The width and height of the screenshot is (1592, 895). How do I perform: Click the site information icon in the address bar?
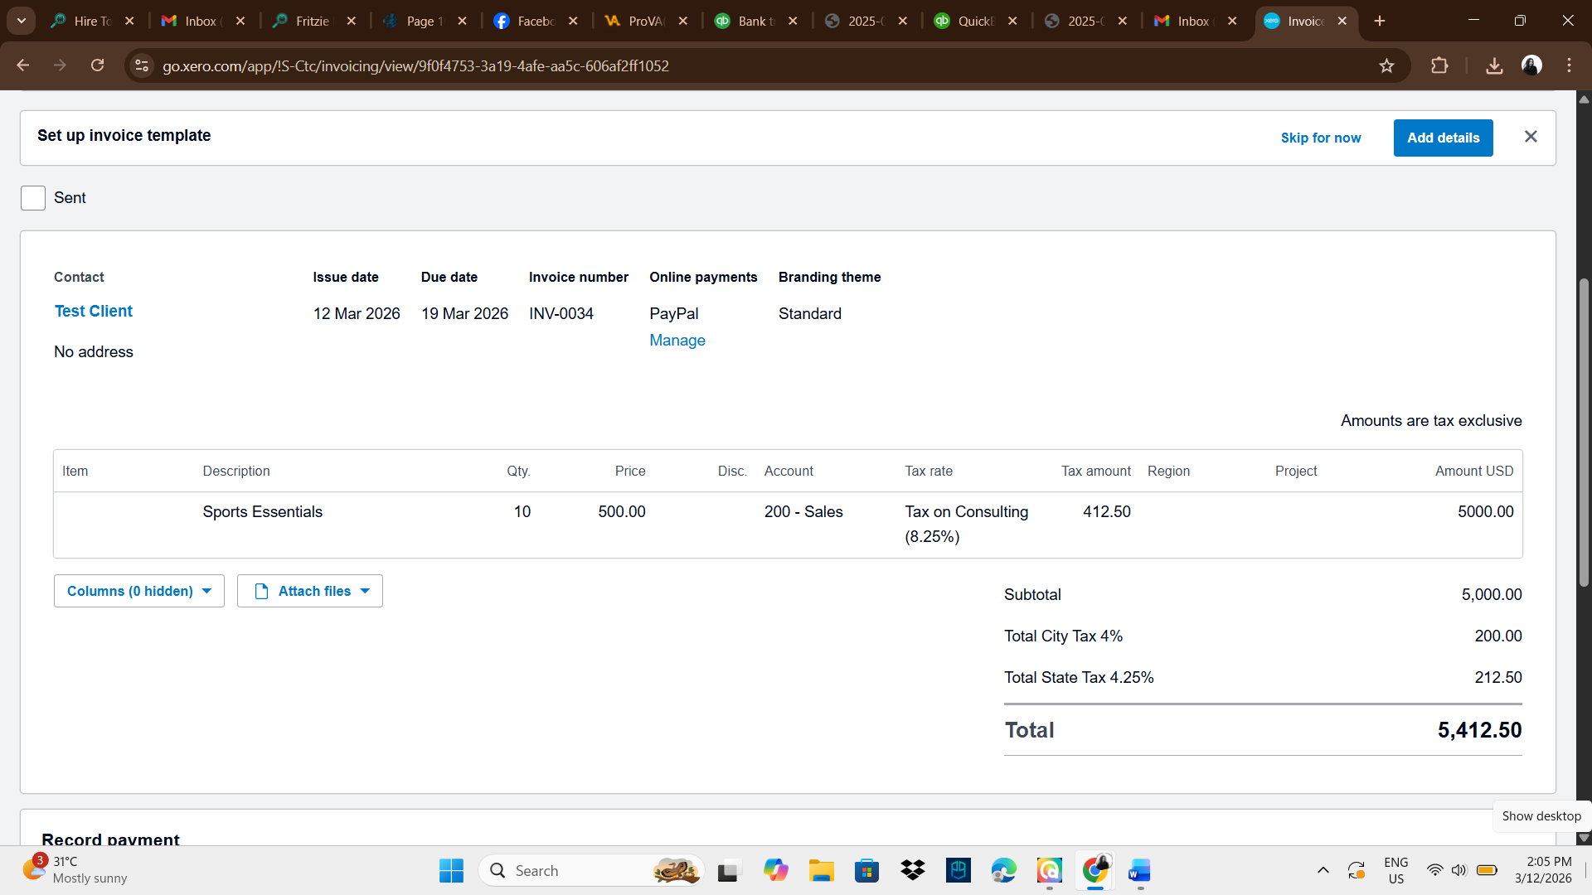pyautogui.click(x=142, y=65)
